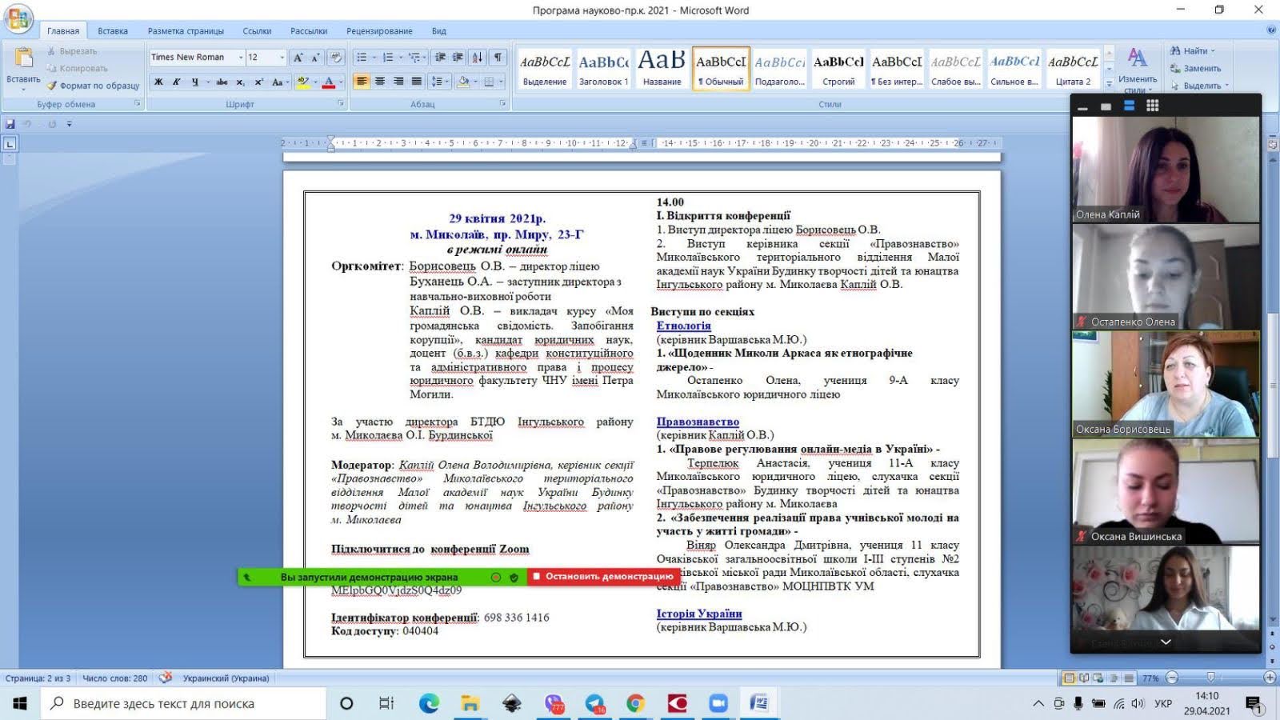This screenshot has height=720, width=1280.
Task: Open the Find (Найти) dropdown arrow
Action: (x=1213, y=51)
